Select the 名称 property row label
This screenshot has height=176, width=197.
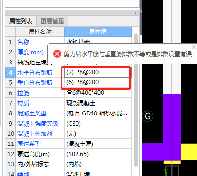(23, 42)
